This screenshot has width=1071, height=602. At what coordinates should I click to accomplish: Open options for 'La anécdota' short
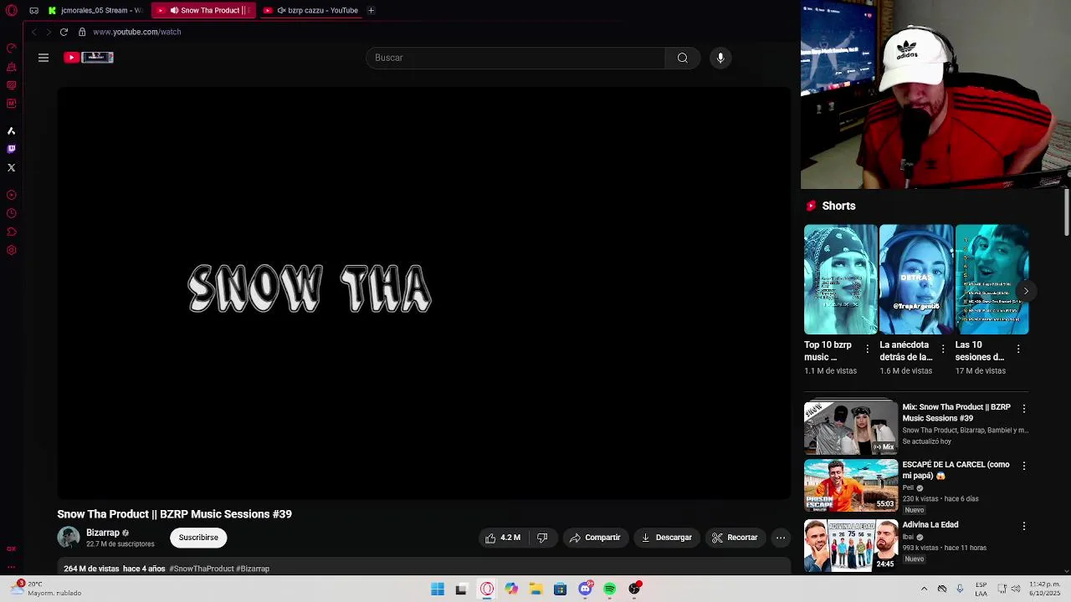(x=943, y=349)
